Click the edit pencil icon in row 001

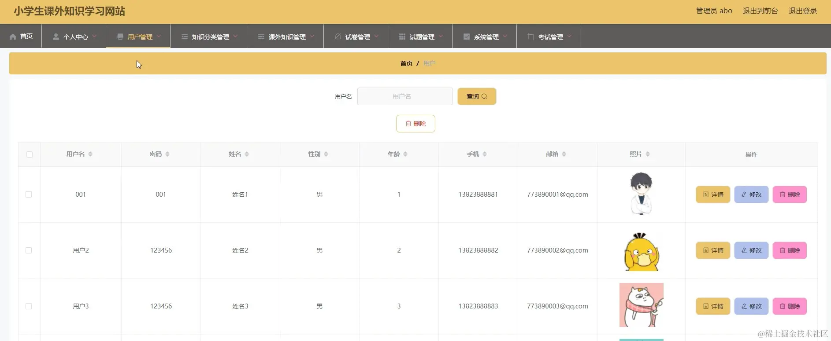click(x=744, y=194)
